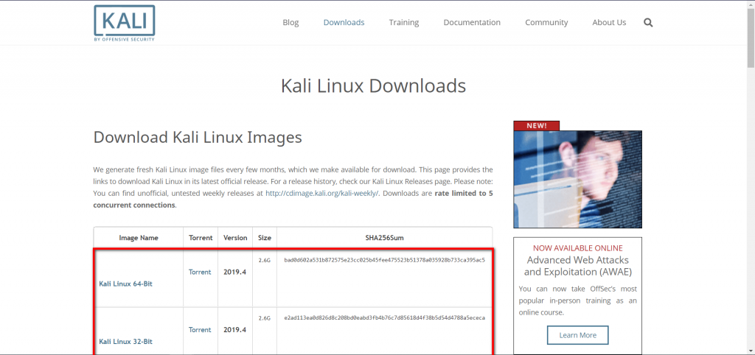Open the Training menu item
Viewport: 755px width, 355px height.
[404, 23]
